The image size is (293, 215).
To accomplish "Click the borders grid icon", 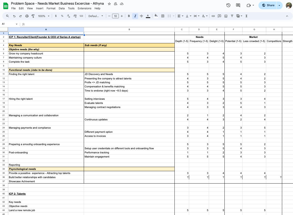I will [x=163, y=16].
